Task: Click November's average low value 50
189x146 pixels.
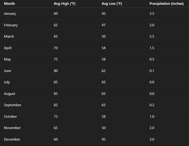Action: 104,128
